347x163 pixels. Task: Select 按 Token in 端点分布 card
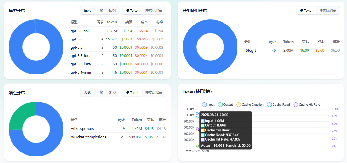tap(132, 93)
